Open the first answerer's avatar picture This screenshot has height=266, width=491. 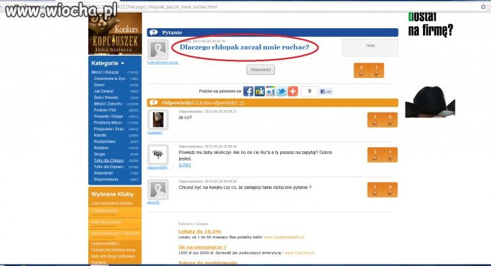(158, 120)
